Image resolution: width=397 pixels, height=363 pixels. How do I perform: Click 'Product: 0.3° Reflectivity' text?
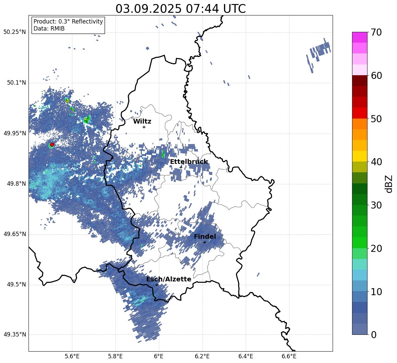tap(68, 21)
